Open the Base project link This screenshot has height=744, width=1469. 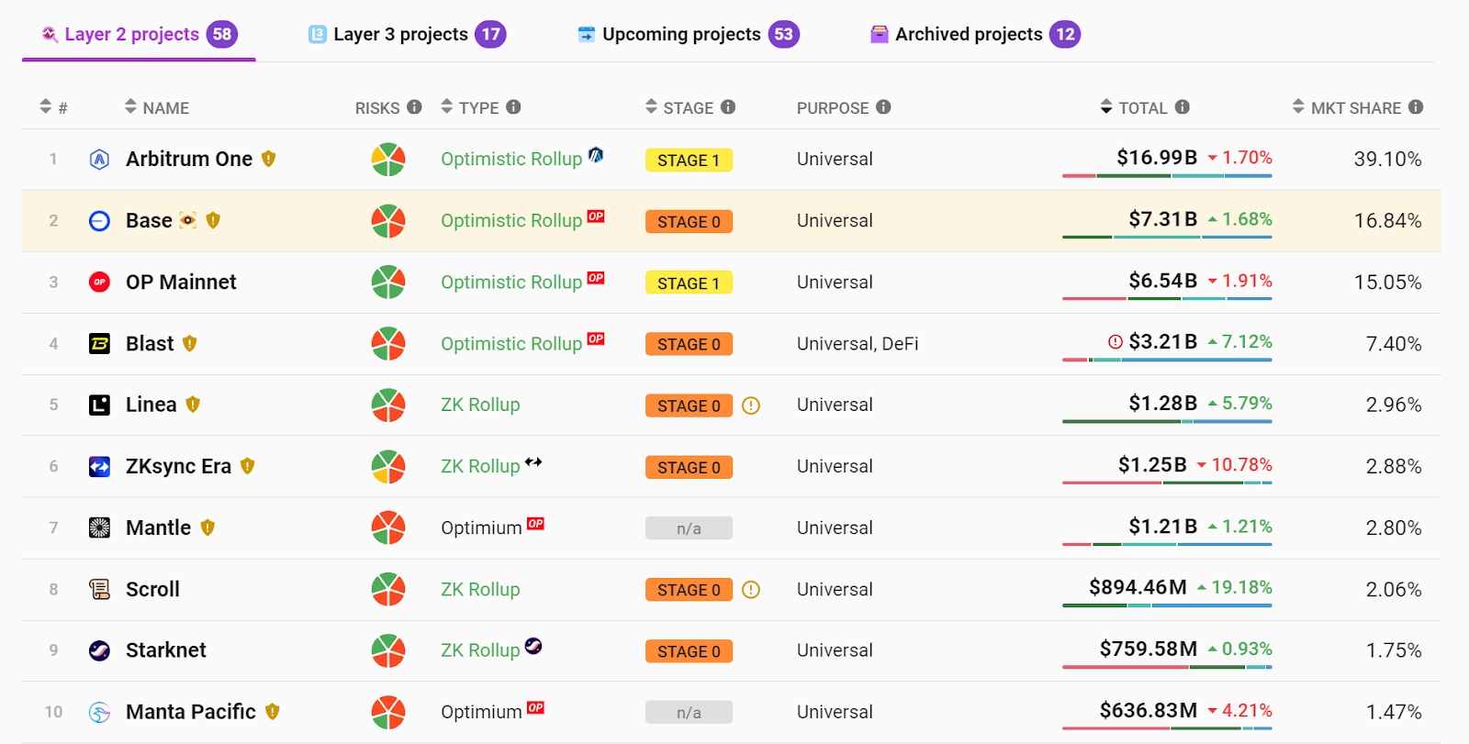(149, 220)
